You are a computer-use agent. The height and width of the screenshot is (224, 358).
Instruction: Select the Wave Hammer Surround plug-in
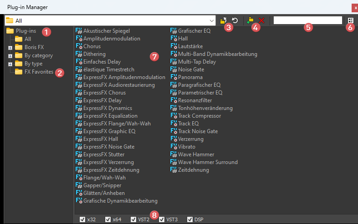(208, 162)
